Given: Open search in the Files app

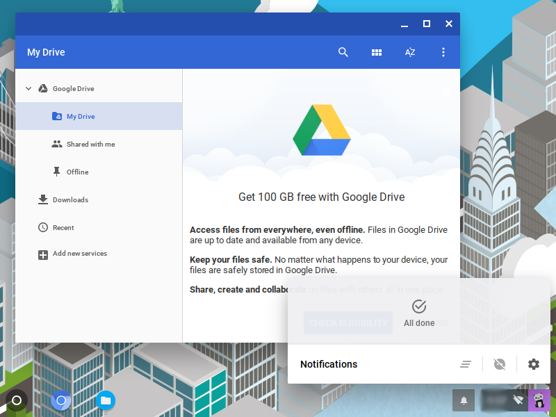Looking at the screenshot, I should pyautogui.click(x=343, y=52).
